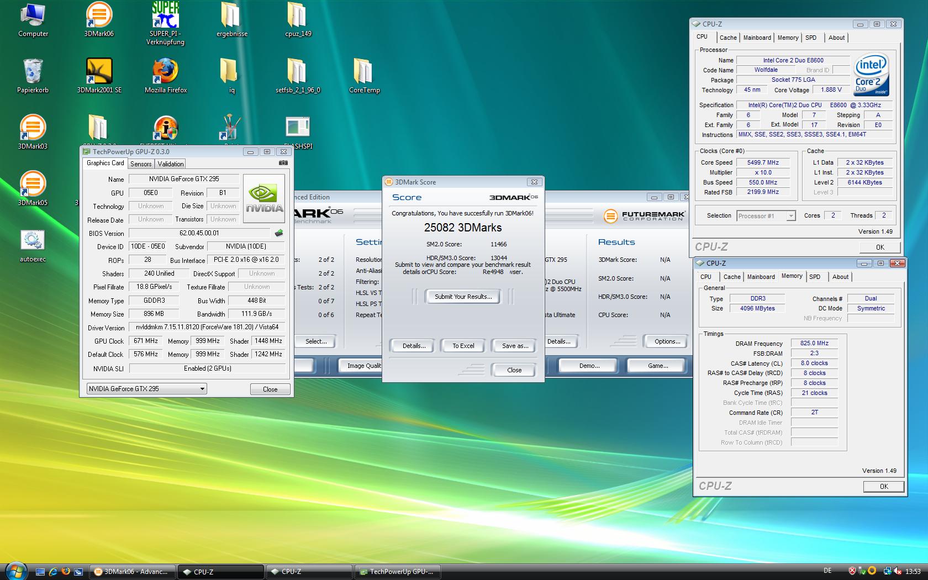Launch Internet Explorer from quick launch
928x580 pixels.
(x=53, y=572)
